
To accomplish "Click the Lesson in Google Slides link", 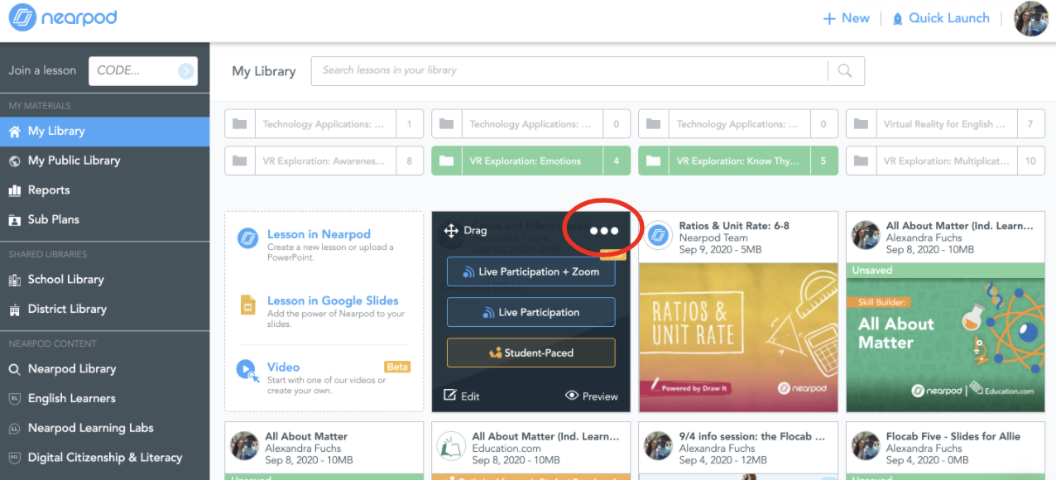I will (x=333, y=300).
